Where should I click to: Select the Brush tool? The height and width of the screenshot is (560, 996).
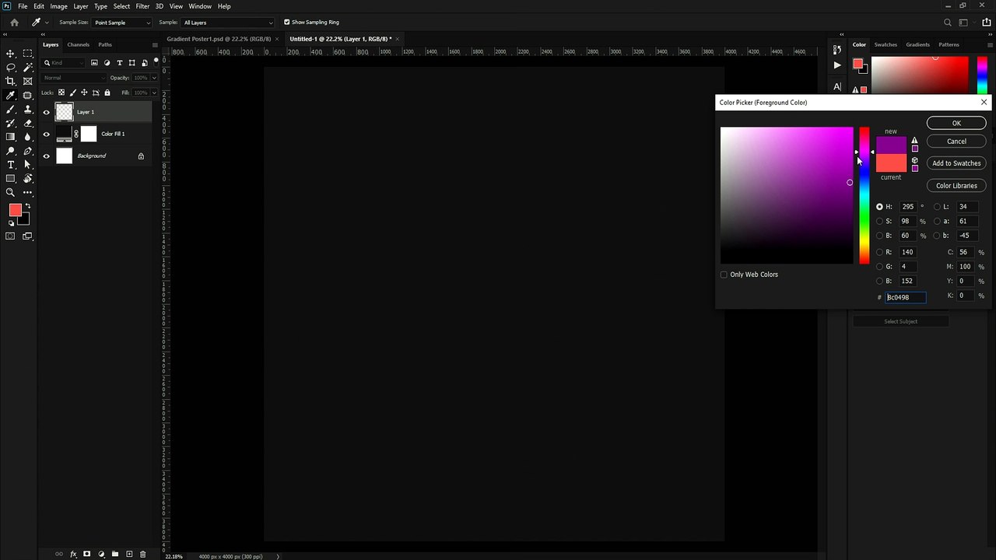[x=11, y=110]
